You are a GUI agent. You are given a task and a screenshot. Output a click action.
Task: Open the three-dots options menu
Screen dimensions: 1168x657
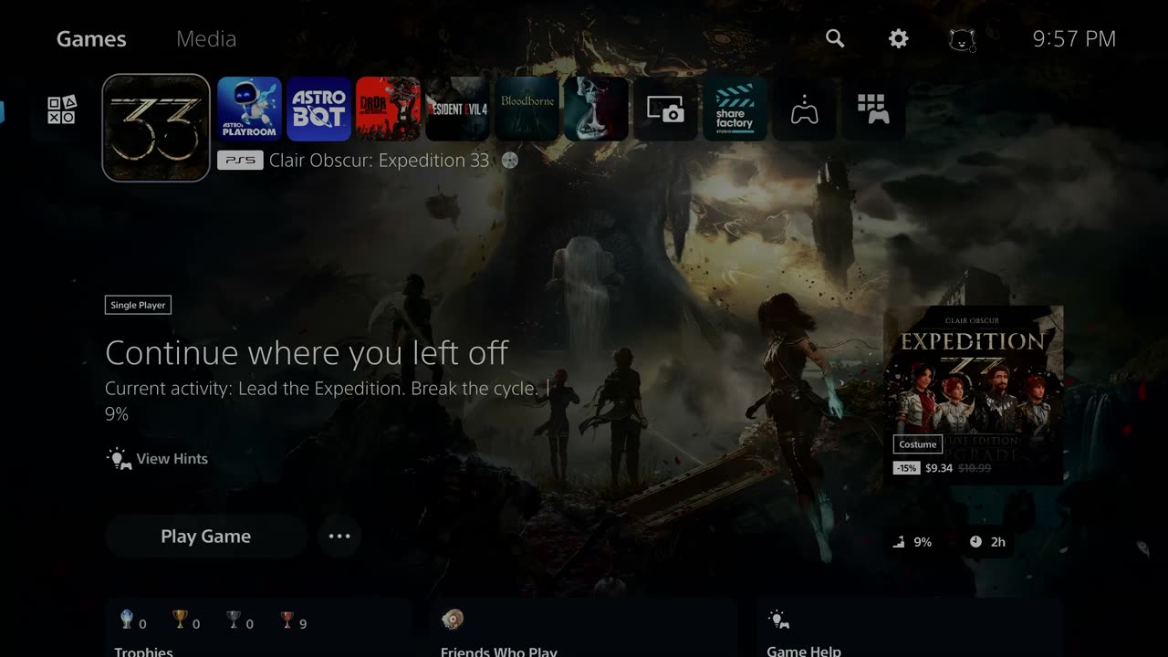339,537
